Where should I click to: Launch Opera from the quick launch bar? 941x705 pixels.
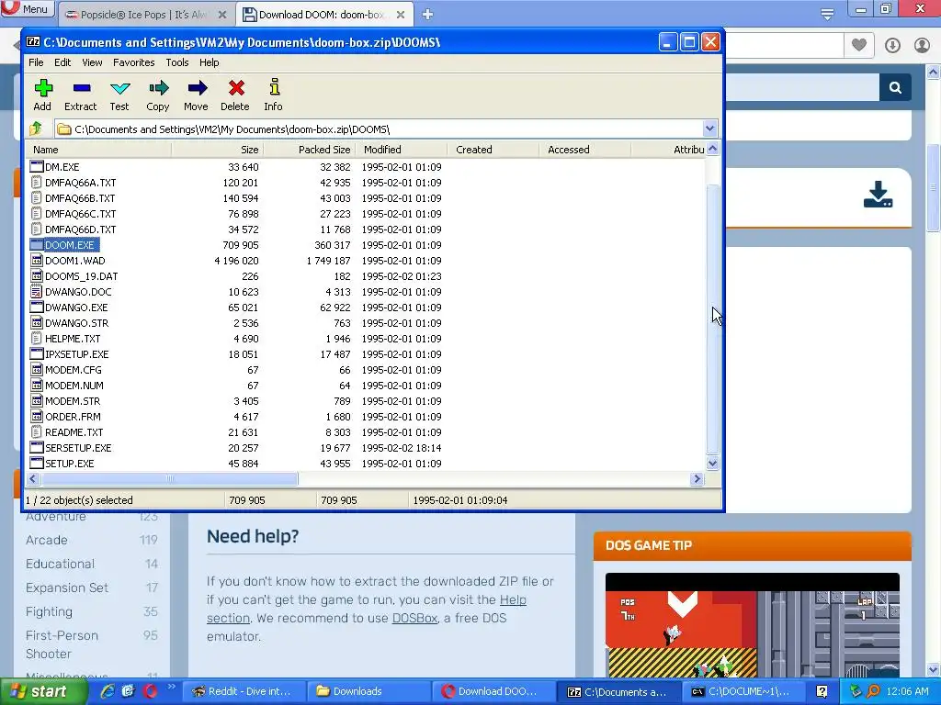(x=150, y=691)
